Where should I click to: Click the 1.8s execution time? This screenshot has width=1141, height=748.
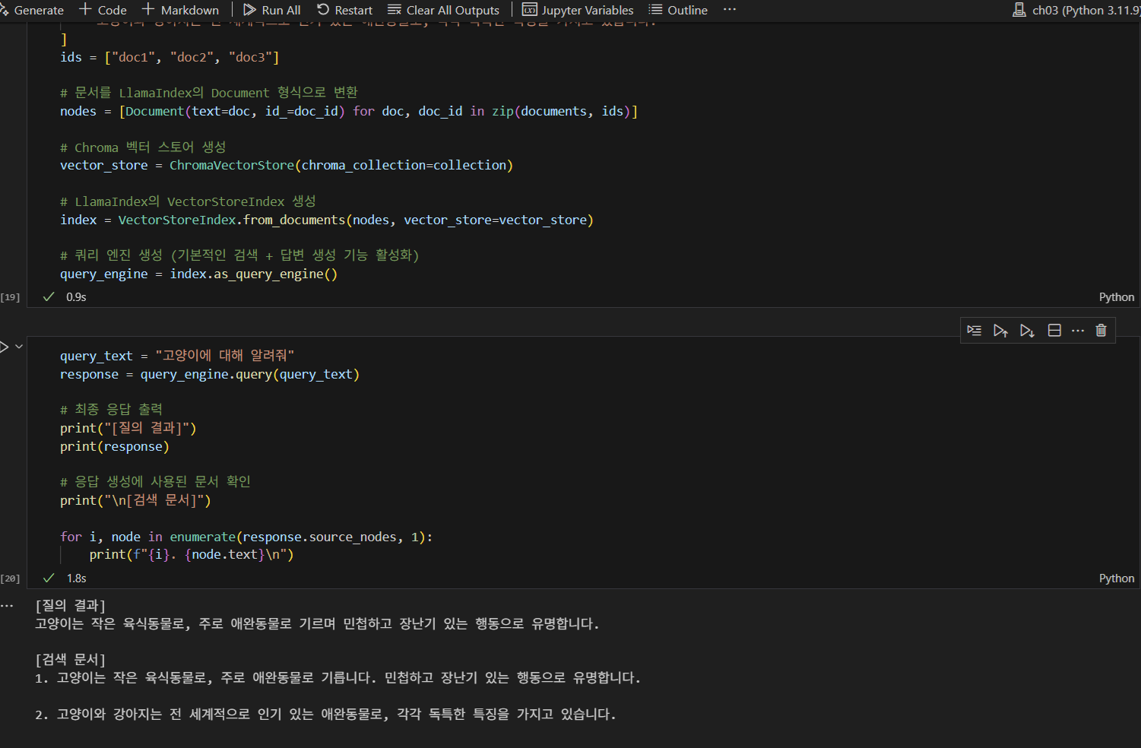pos(76,578)
